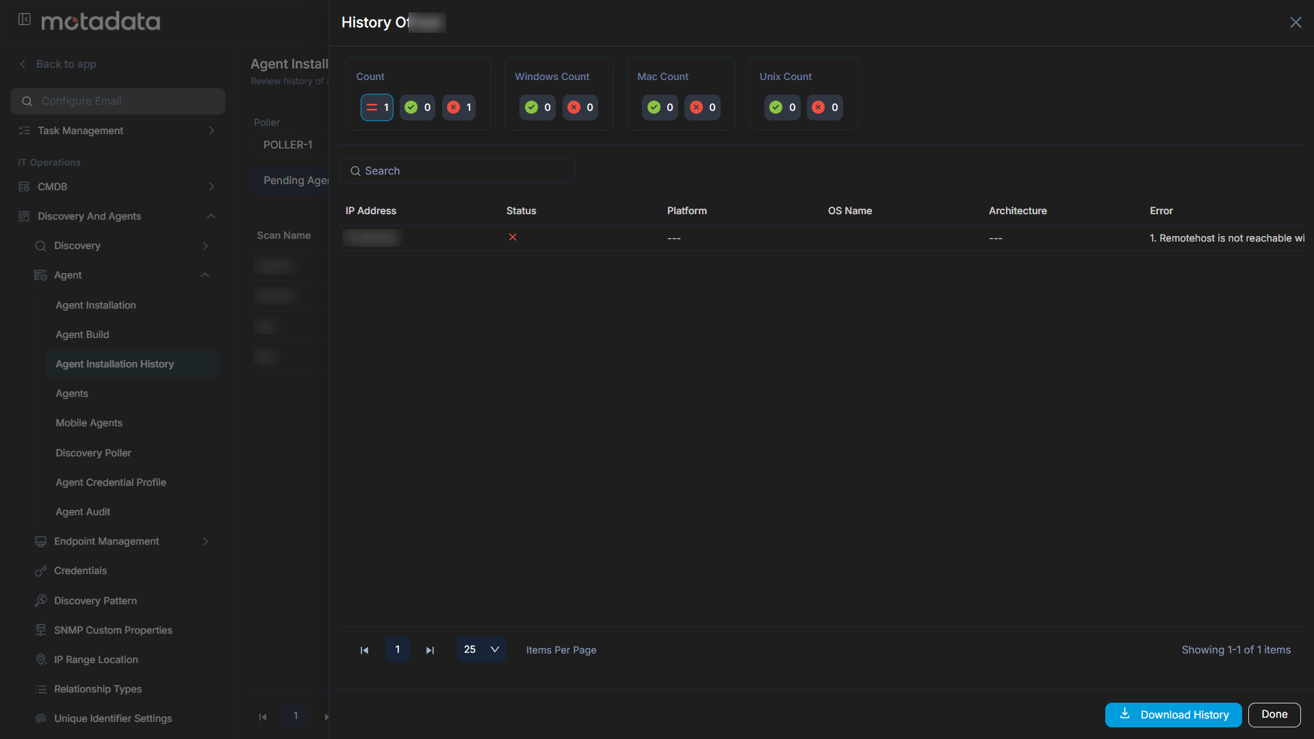1314x739 pixels.
Task: Go to last page in History pagination
Action: [x=430, y=650]
